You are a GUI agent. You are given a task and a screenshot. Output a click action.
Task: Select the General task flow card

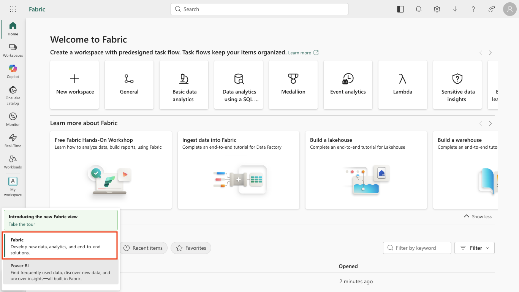click(x=129, y=85)
